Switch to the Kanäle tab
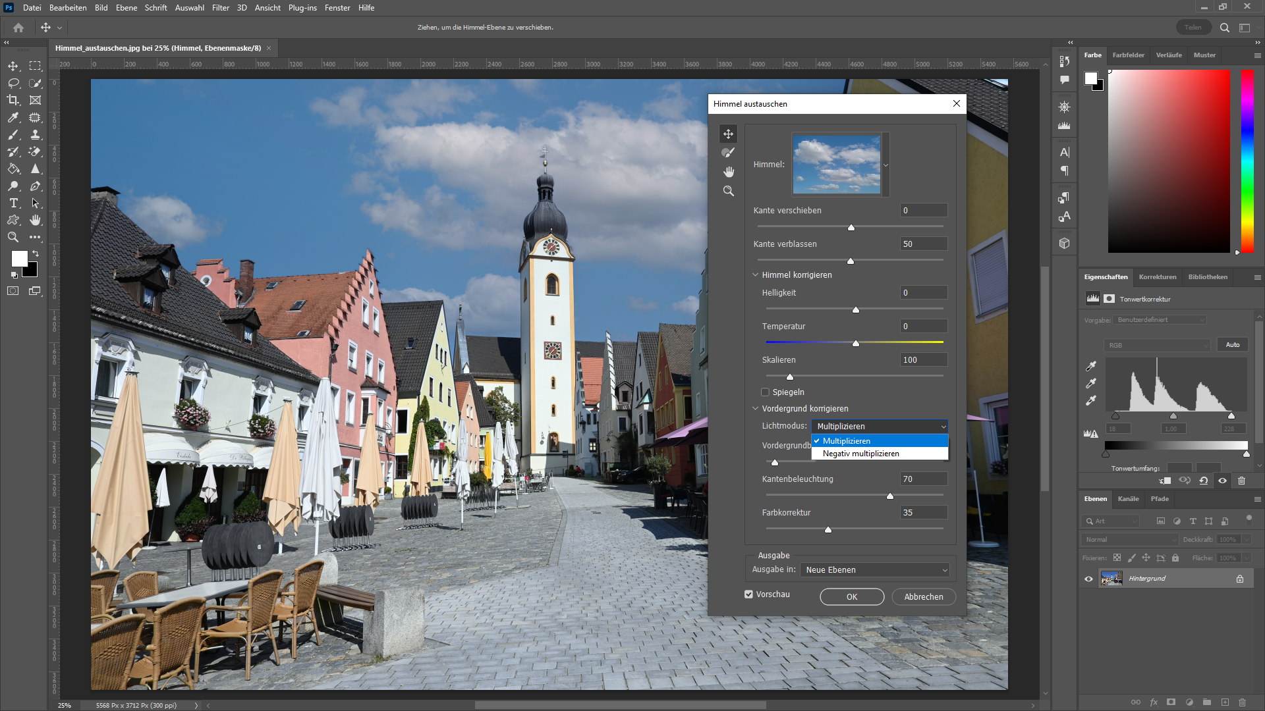Image resolution: width=1265 pixels, height=711 pixels. click(x=1128, y=499)
